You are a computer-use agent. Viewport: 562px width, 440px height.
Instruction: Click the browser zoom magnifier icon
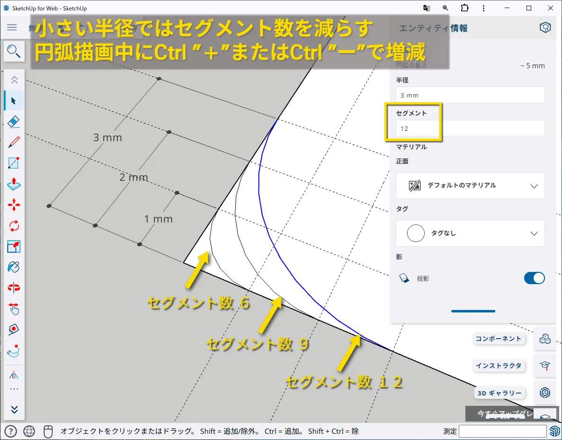point(446,8)
